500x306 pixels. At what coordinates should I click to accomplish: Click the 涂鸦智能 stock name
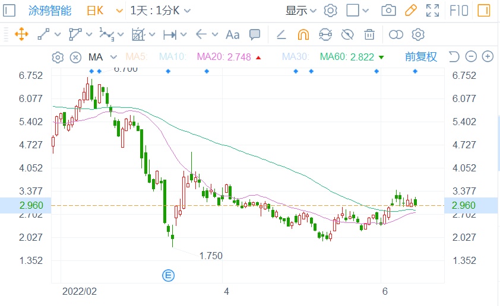point(49,11)
